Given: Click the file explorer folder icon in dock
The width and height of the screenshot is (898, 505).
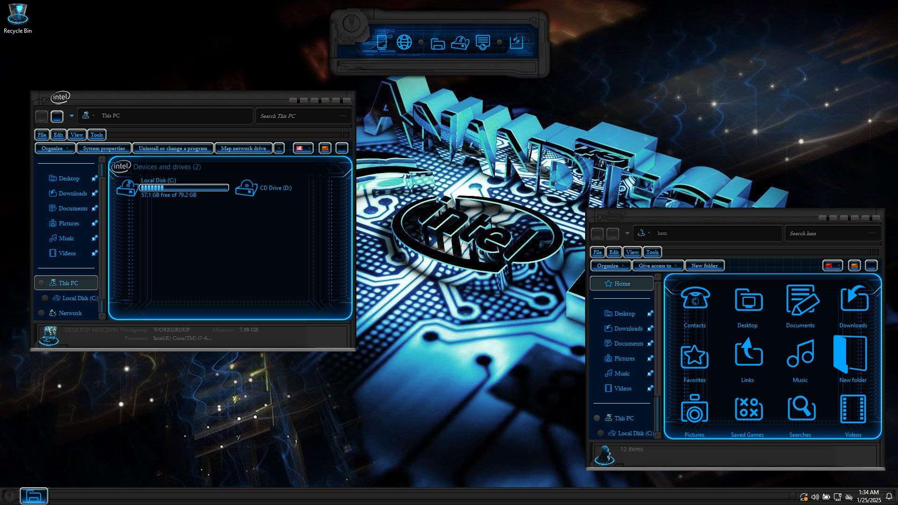Looking at the screenshot, I should click(438, 44).
